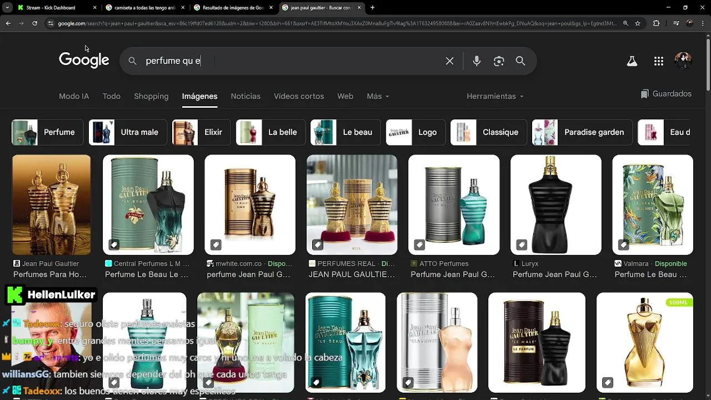711x400 pixels.
Task: Open media controls icon in toolbar
Action: 675,23
